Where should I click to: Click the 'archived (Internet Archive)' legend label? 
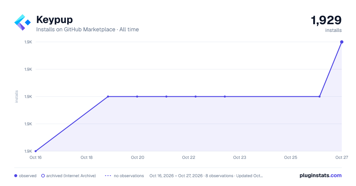click(x=71, y=176)
